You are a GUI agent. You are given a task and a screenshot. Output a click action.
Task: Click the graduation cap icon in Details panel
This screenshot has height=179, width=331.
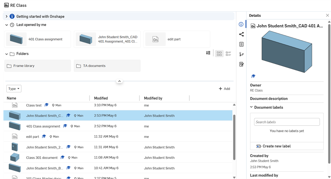tap(253, 76)
